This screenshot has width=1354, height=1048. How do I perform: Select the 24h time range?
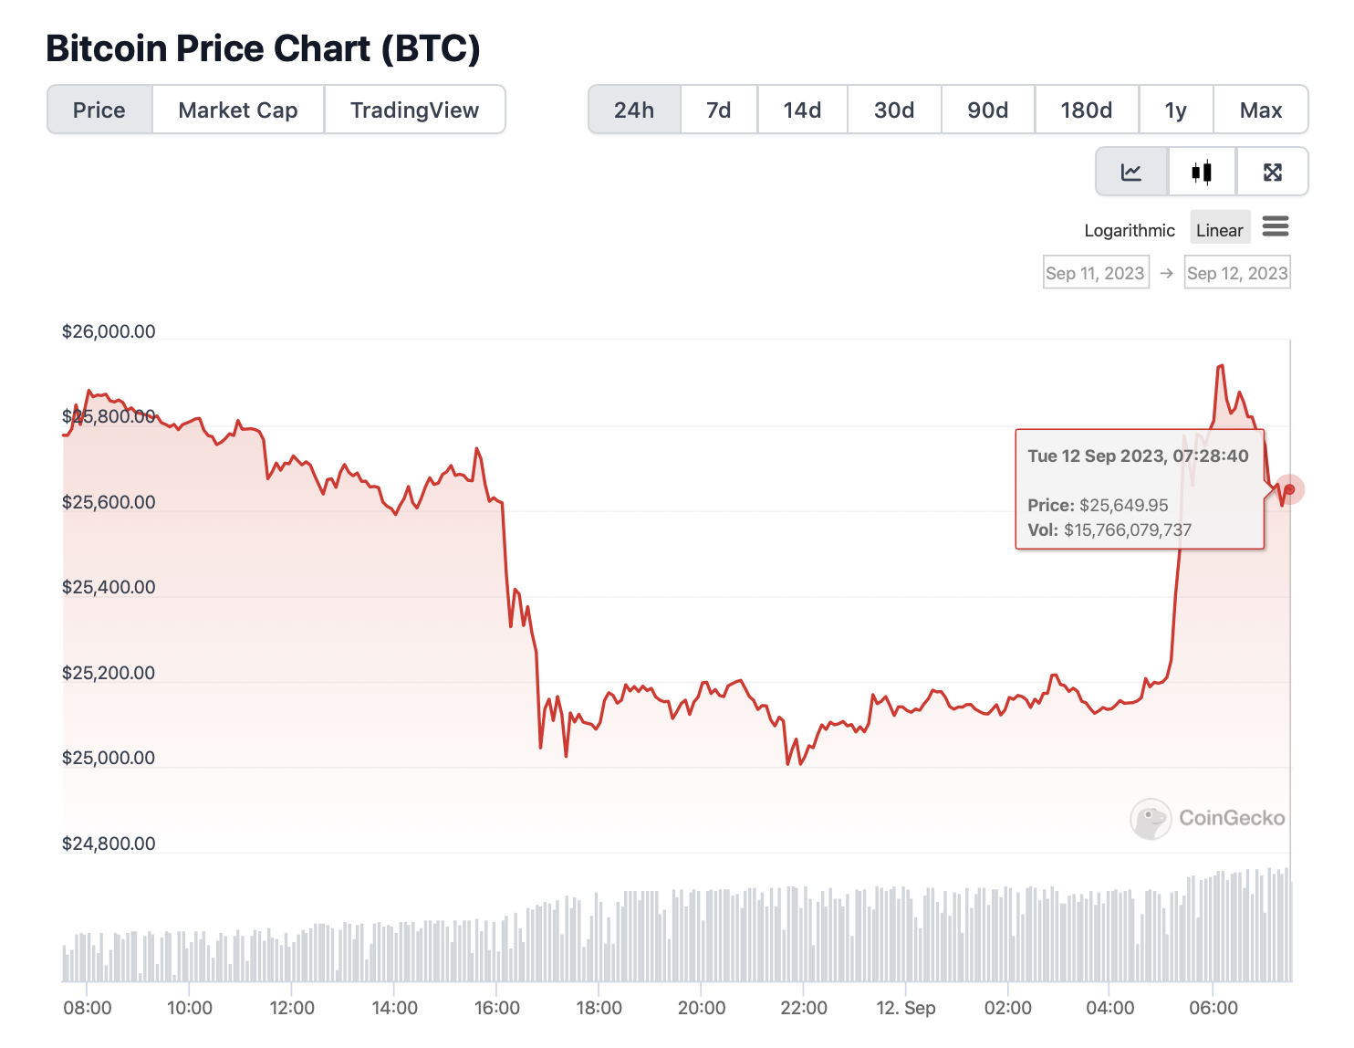pyautogui.click(x=634, y=110)
